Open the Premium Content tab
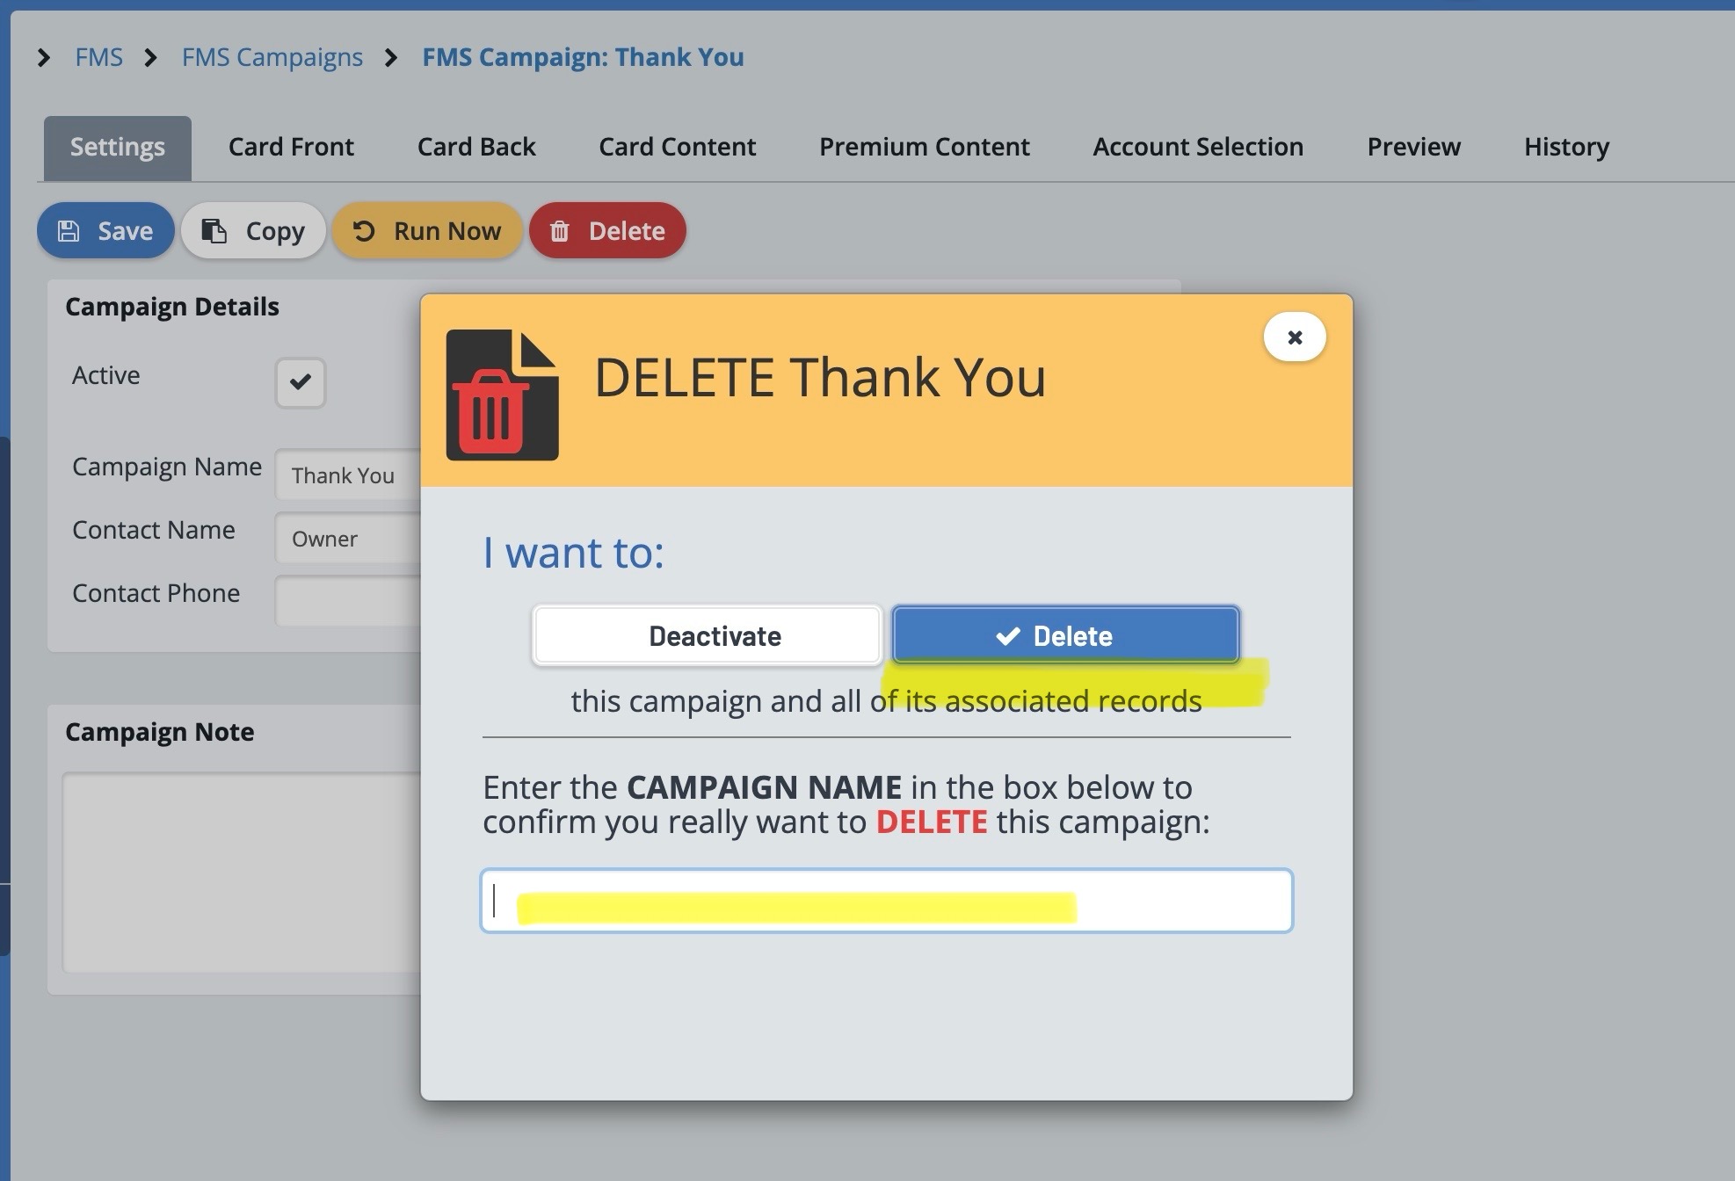The width and height of the screenshot is (1735, 1181). coord(924,147)
